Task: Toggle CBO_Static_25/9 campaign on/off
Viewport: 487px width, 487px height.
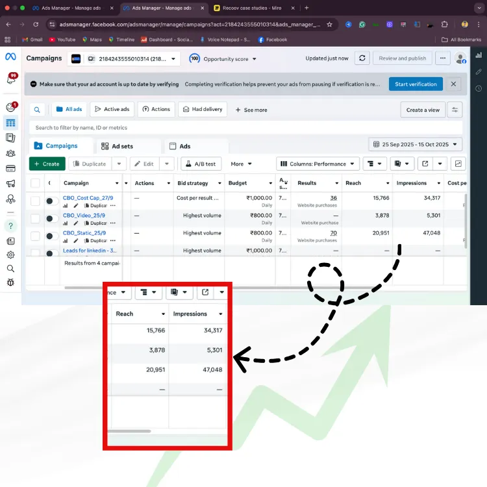Action: [52, 236]
